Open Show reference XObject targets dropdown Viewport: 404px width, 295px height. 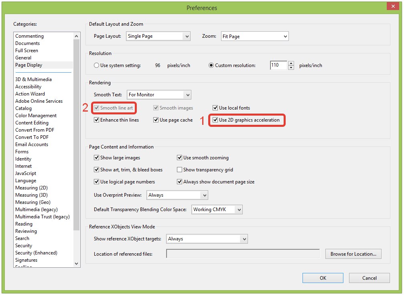click(207, 239)
